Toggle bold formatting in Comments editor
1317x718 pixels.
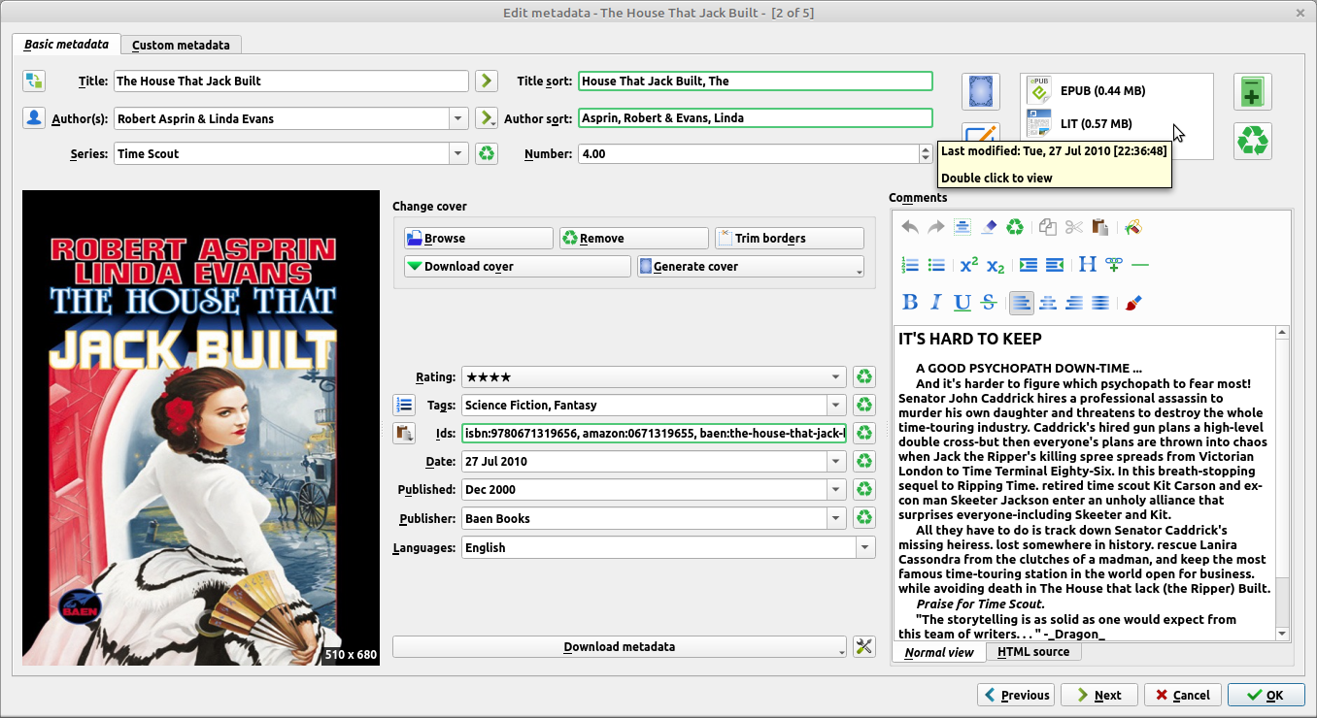click(910, 303)
